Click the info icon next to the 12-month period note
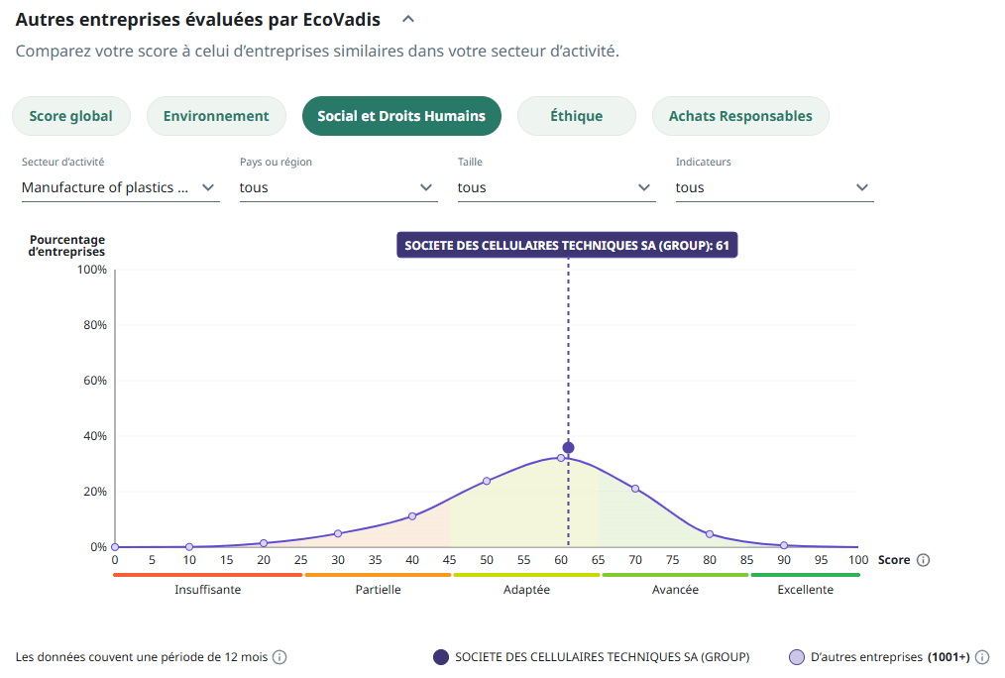The width and height of the screenshot is (1005, 678). [x=280, y=656]
